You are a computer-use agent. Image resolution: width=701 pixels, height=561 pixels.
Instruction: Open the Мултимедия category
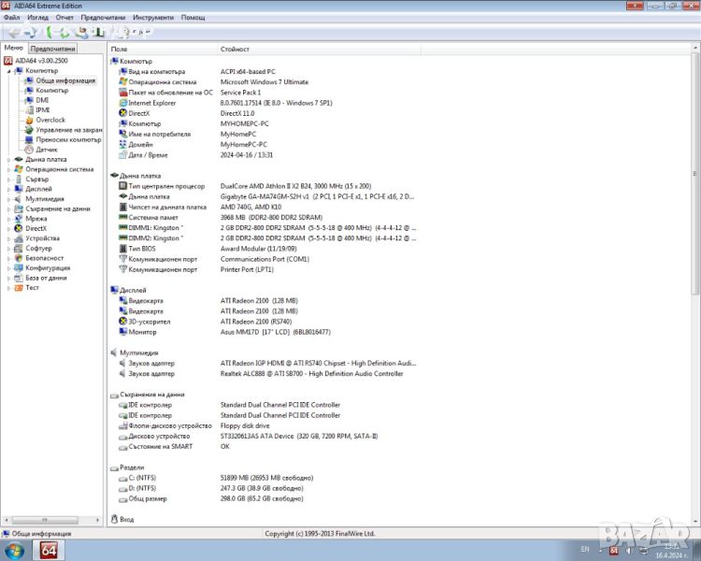pyautogui.click(x=44, y=199)
